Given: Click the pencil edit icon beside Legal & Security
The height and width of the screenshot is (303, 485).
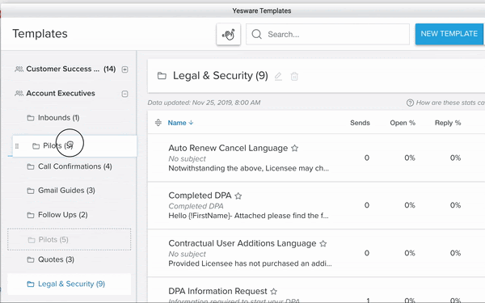Looking at the screenshot, I should 278,76.
